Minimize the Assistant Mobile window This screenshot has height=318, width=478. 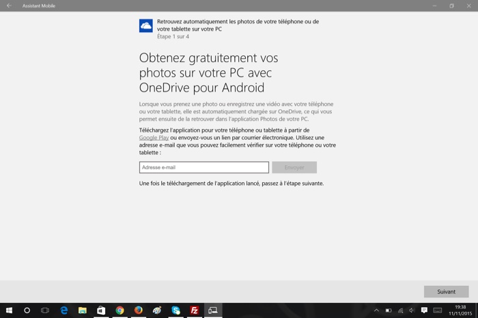coord(435,5)
